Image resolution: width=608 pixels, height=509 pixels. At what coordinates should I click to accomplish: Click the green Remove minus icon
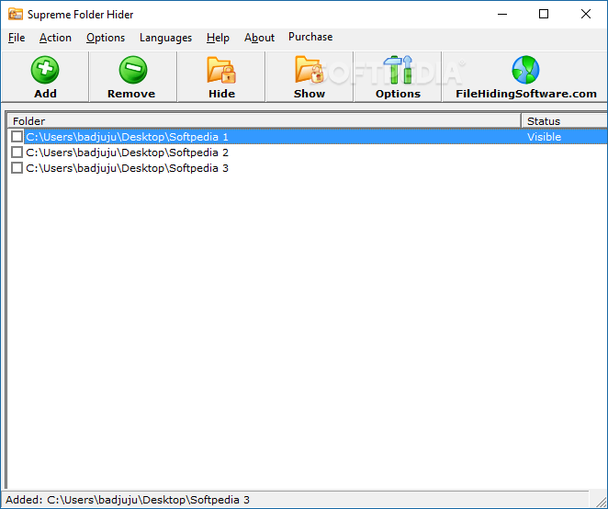tap(132, 70)
